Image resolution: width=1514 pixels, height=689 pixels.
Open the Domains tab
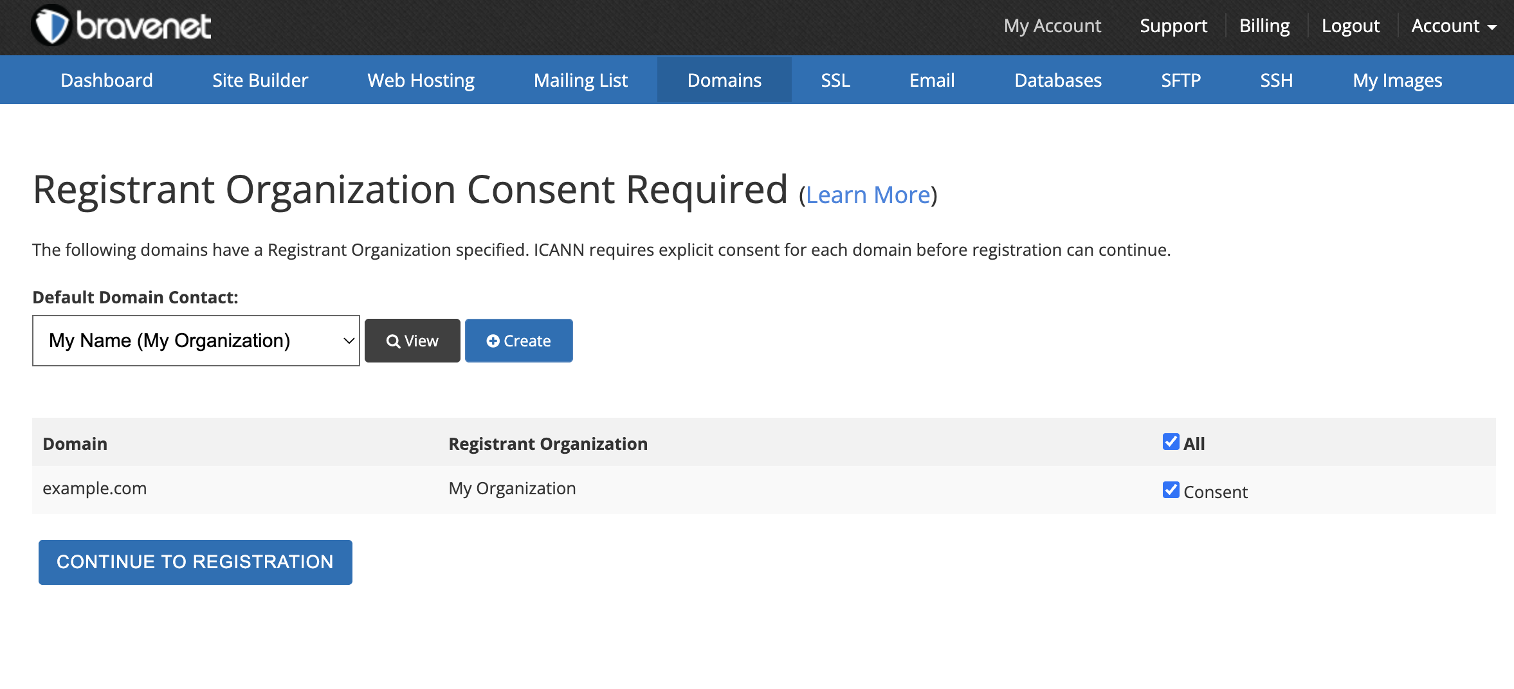(x=724, y=80)
